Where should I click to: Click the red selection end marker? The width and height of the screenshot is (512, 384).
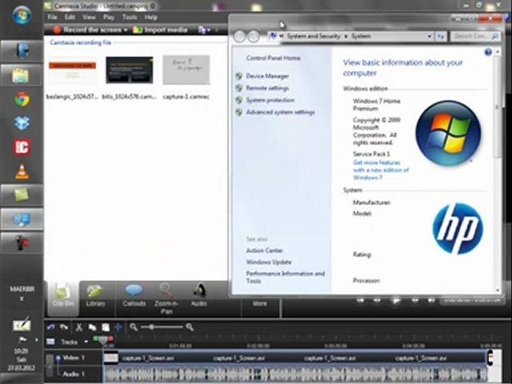tap(111, 339)
